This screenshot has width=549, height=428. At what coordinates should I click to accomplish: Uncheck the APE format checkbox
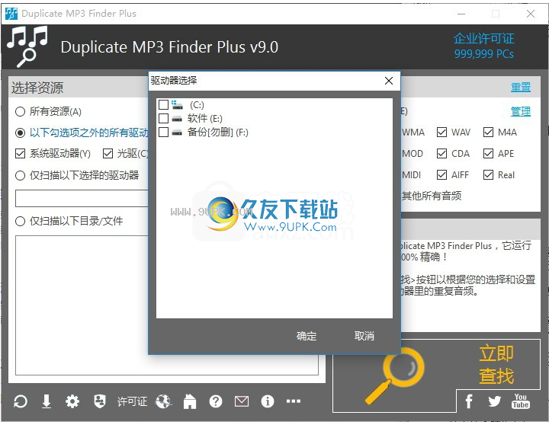(x=489, y=154)
